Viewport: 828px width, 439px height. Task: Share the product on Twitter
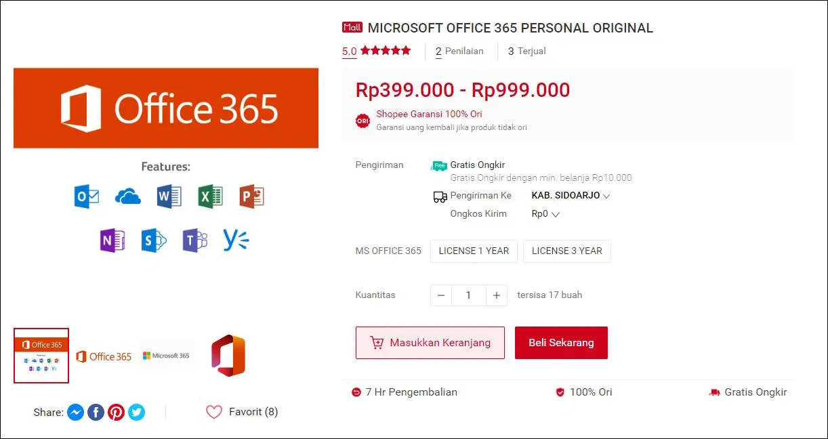(x=136, y=412)
